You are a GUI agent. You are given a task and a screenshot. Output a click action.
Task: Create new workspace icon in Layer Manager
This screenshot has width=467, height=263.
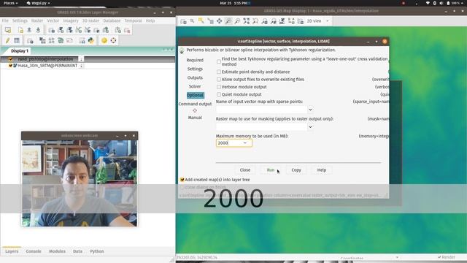tap(20, 30)
